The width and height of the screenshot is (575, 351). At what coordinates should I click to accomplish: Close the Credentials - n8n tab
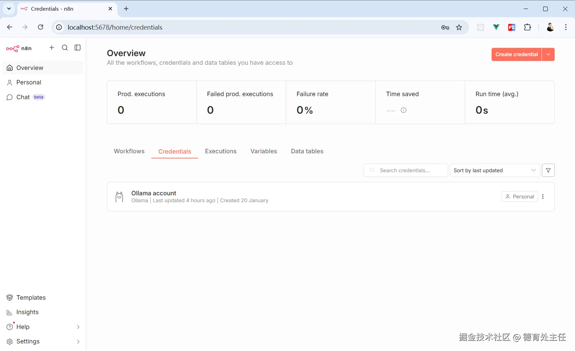110,9
